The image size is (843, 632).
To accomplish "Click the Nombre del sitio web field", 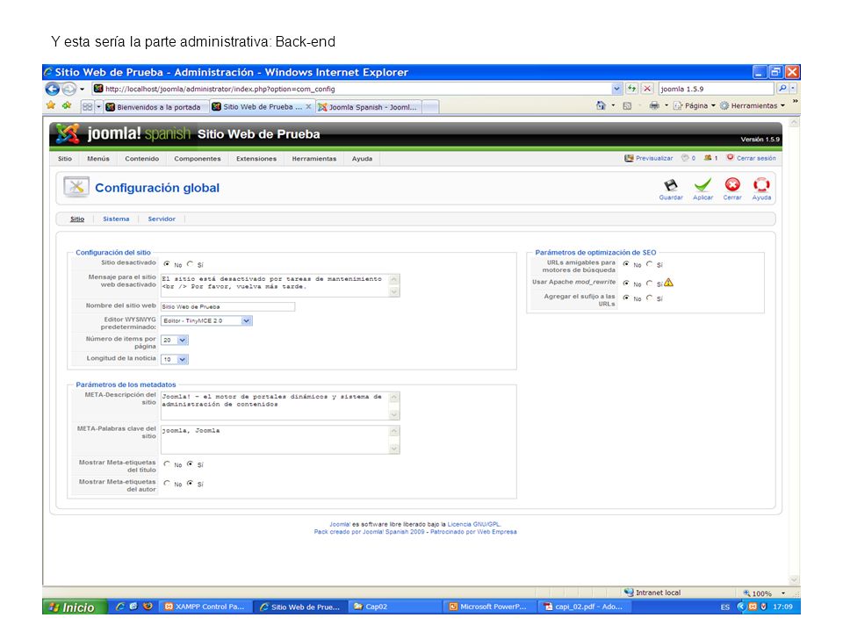I will 228,306.
